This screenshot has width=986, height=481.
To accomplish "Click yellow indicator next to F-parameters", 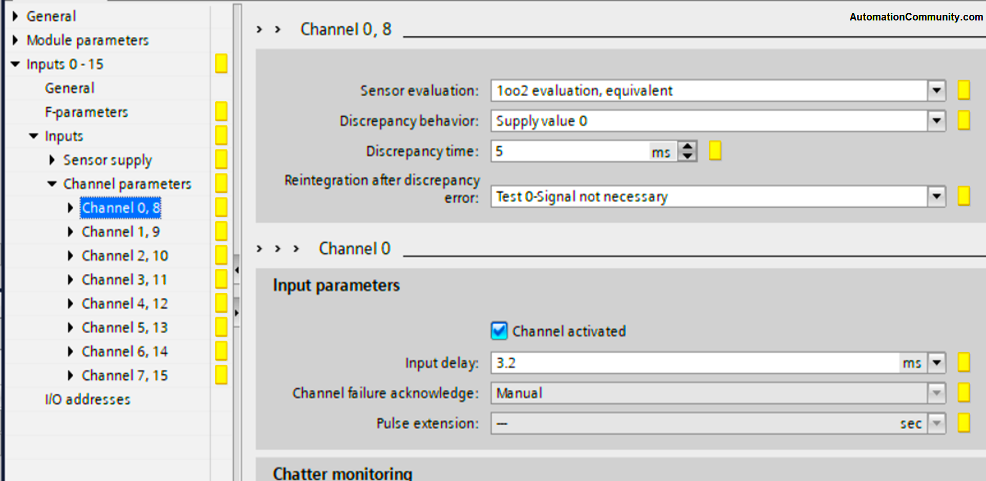I will point(221,112).
